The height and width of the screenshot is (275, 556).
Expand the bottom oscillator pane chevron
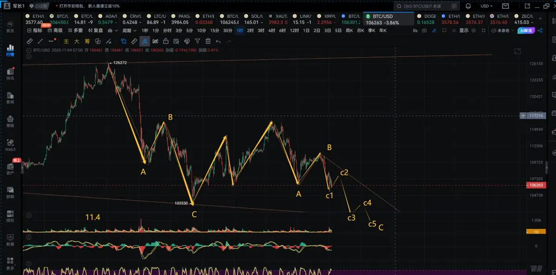(29, 264)
